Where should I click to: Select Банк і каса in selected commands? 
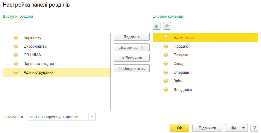tap(205, 37)
